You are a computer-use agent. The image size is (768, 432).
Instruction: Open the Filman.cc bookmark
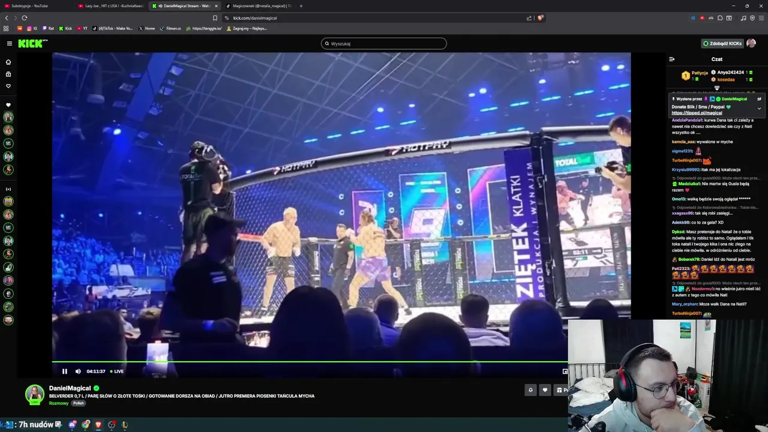pos(170,28)
